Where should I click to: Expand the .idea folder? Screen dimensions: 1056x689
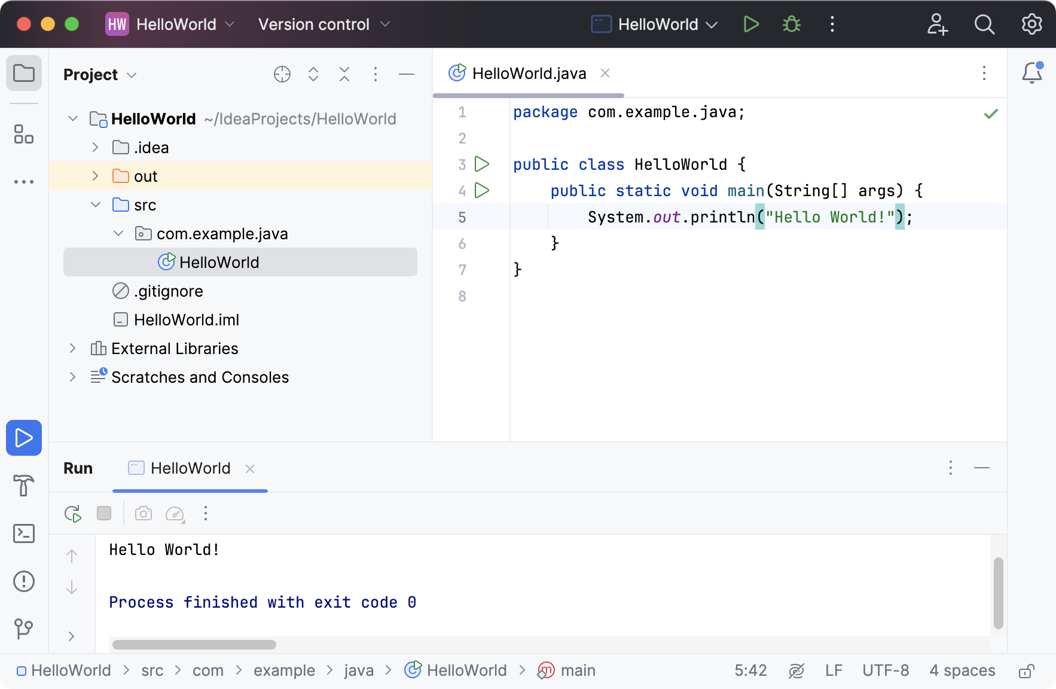click(94, 147)
